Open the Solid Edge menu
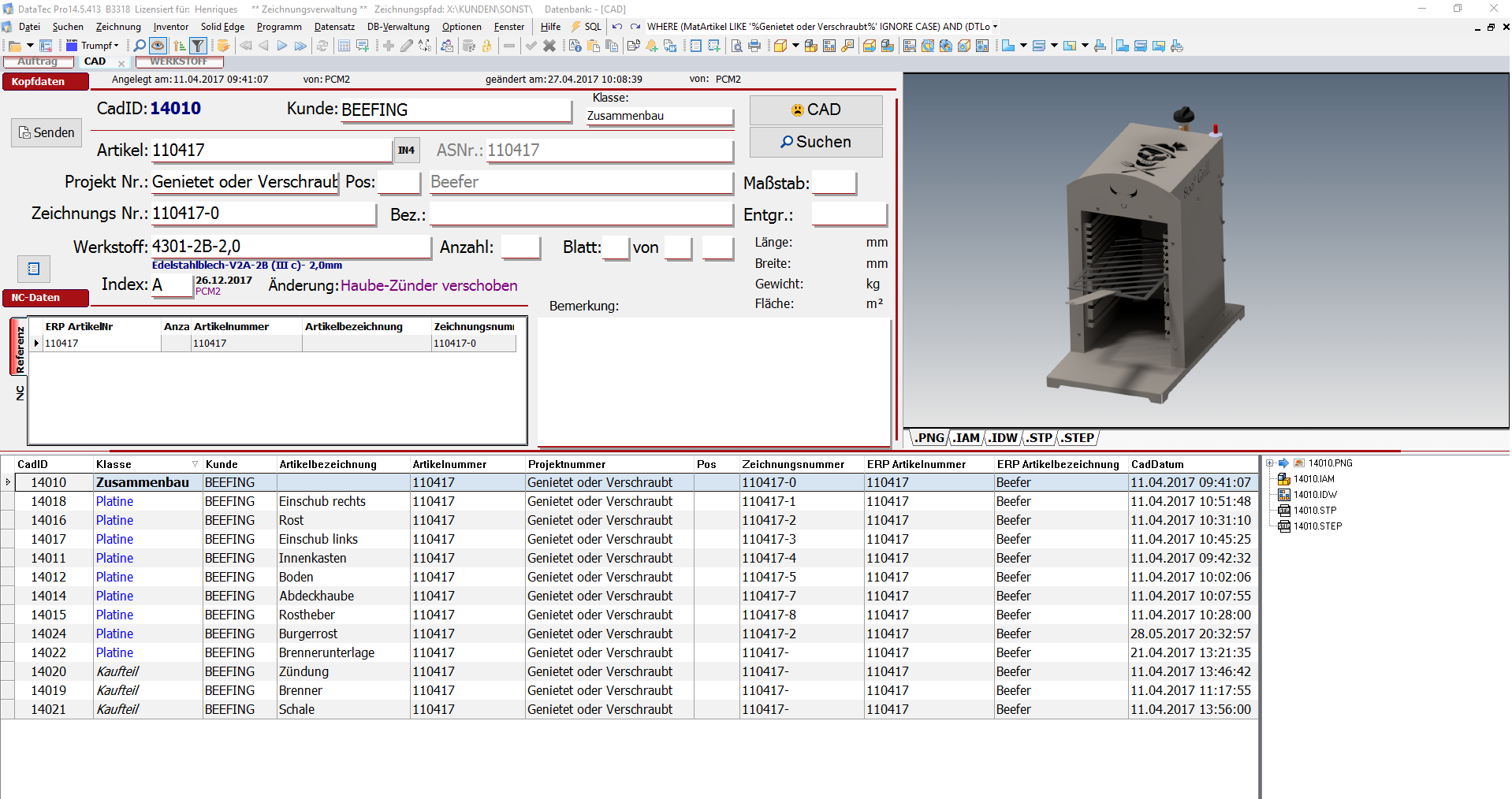 click(x=222, y=27)
